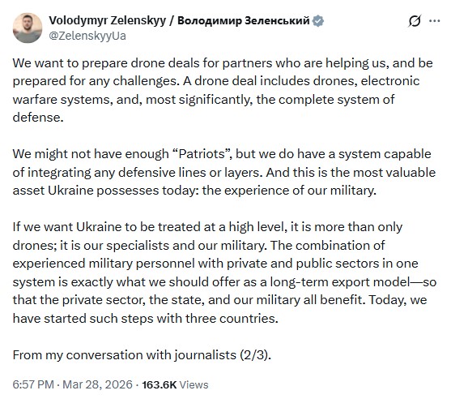Click the Mar 28, 2026 date
This screenshot has width=451, height=399.
click(97, 384)
